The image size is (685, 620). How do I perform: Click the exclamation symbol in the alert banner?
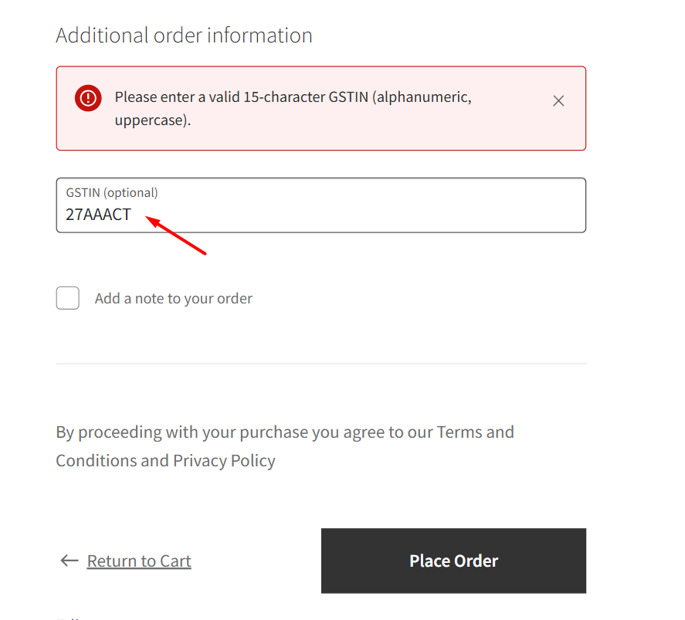(87, 98)
